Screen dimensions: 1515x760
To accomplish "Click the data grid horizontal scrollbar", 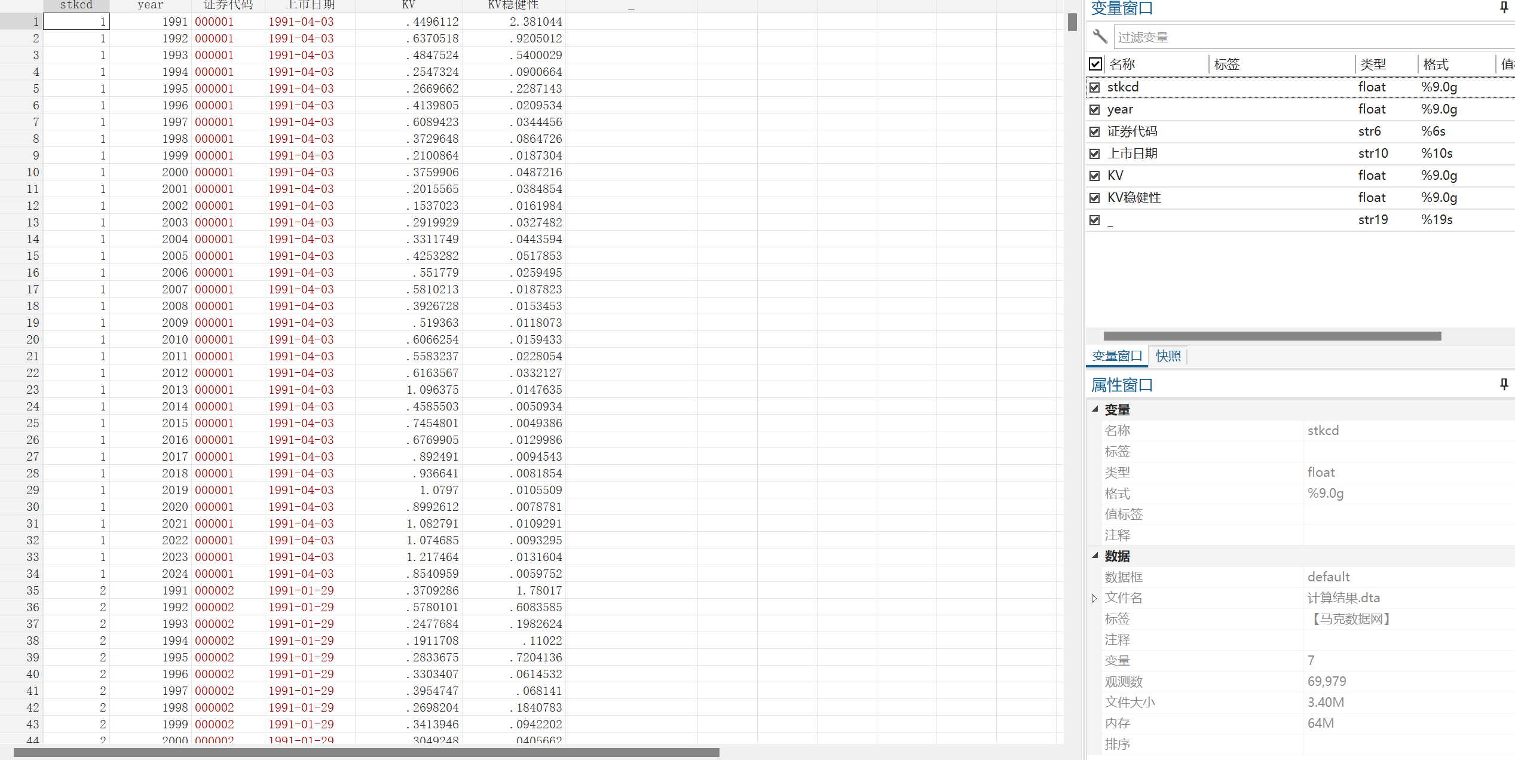I will pos(366,752).
